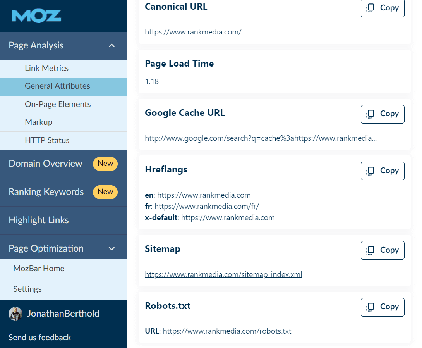Click copy icon for Sitemap

point(371,250)
